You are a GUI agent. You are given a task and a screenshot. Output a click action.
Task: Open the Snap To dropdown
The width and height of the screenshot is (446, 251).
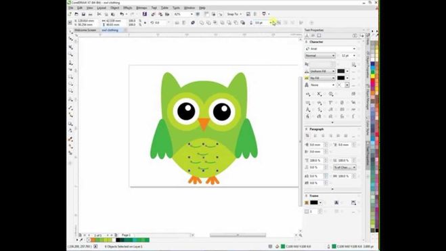pyautogui.click(x=234, y=14)
